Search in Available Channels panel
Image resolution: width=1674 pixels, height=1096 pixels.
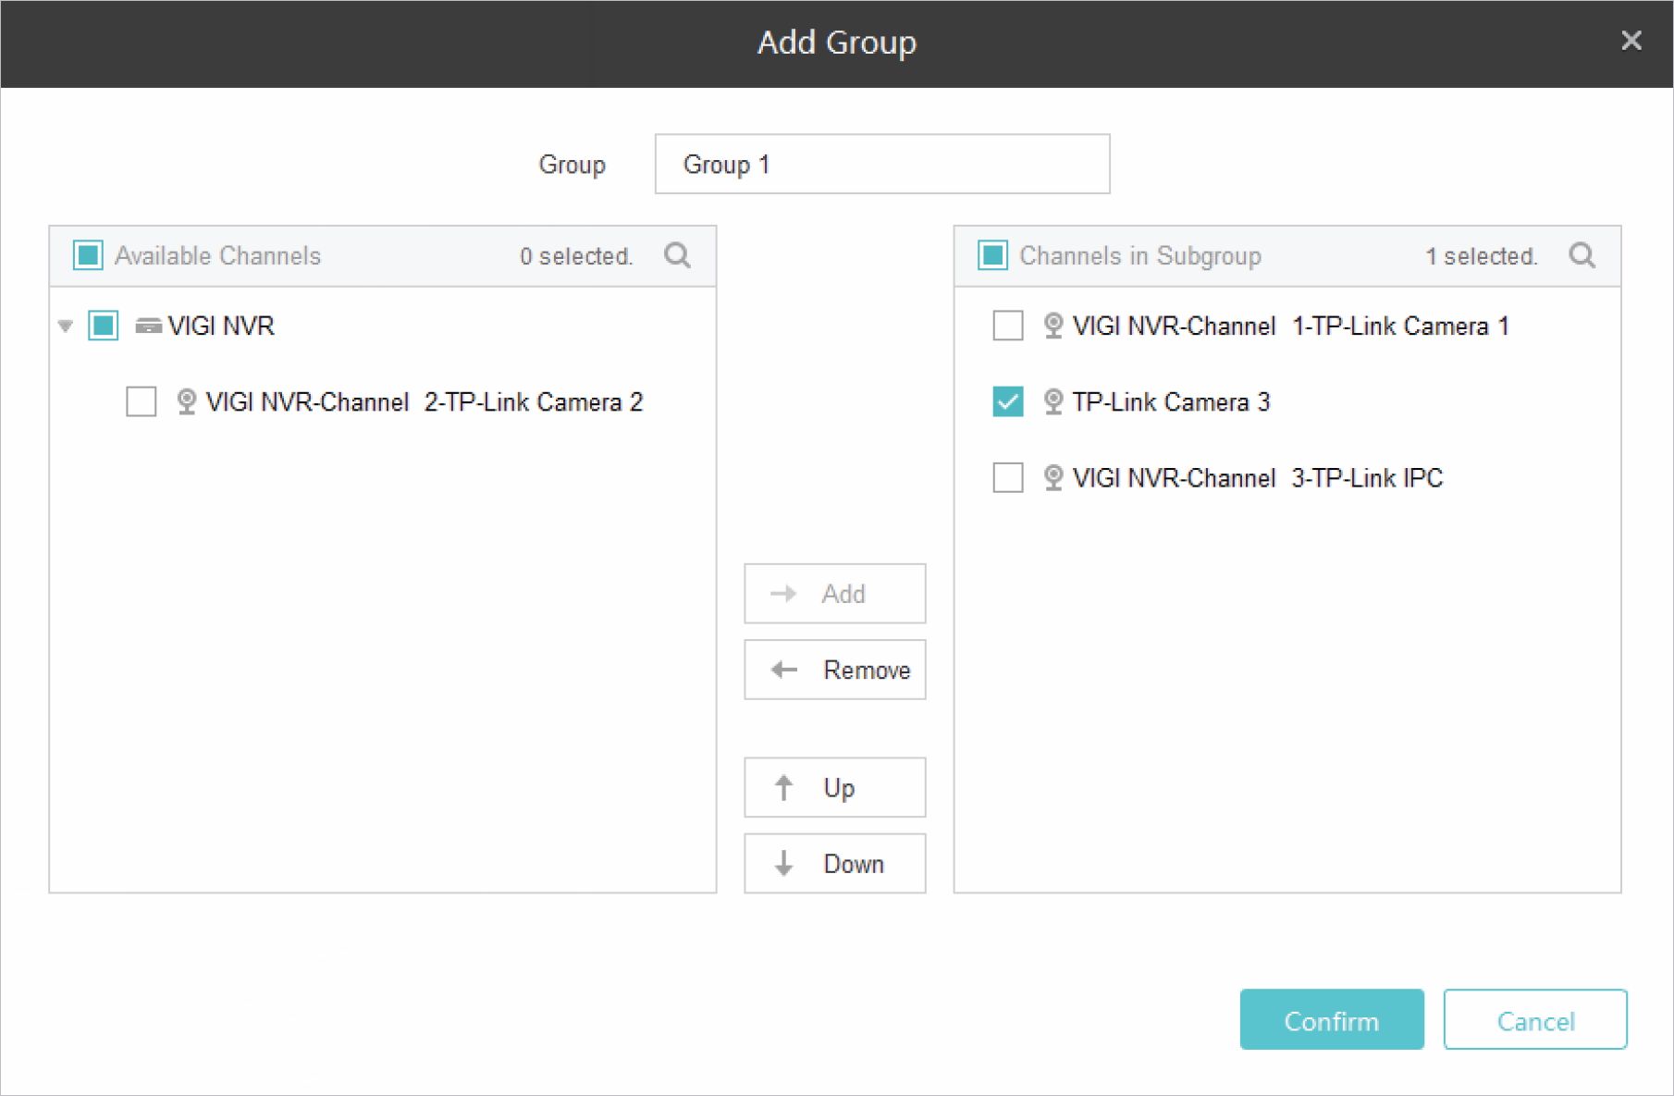[x=677, y=255]
